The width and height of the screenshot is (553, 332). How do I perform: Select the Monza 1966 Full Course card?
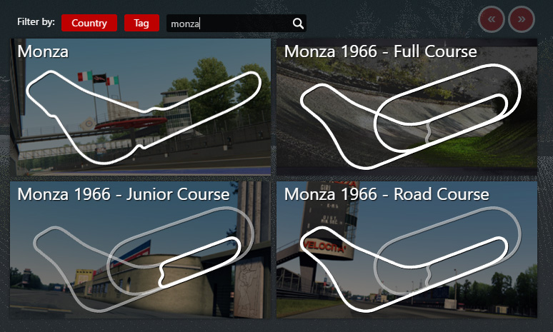(x=407, y=107)
